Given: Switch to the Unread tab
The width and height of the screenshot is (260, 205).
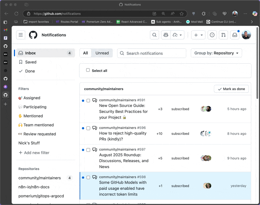Looking at the screenshot, I should click(102, 53).
